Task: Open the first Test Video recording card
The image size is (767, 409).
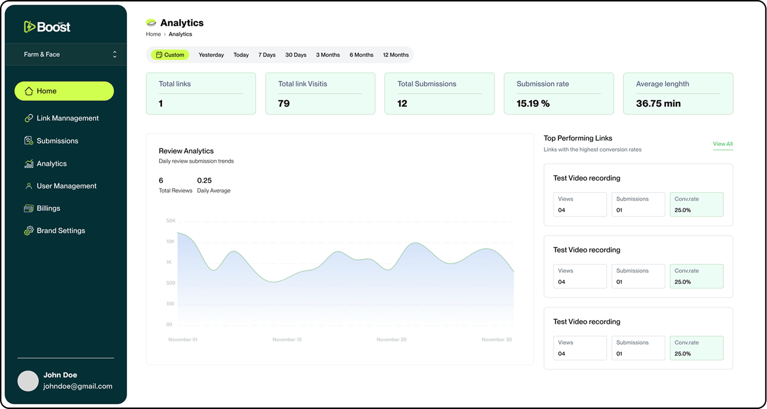Action: click(x=586, y=178)
